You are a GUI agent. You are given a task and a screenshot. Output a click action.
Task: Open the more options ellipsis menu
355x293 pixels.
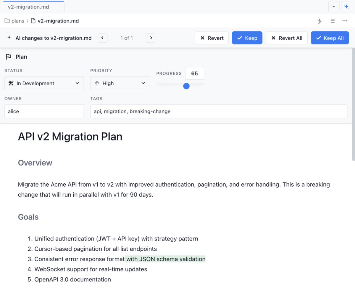(x=345, y=21)
